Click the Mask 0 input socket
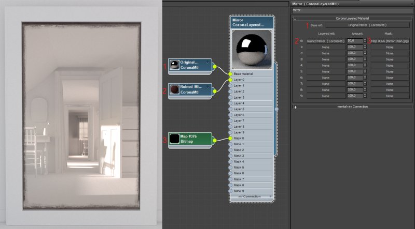 [230, 139]
